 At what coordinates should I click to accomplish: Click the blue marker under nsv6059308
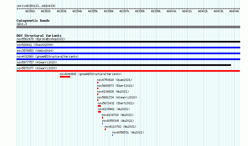pos(103,123)
